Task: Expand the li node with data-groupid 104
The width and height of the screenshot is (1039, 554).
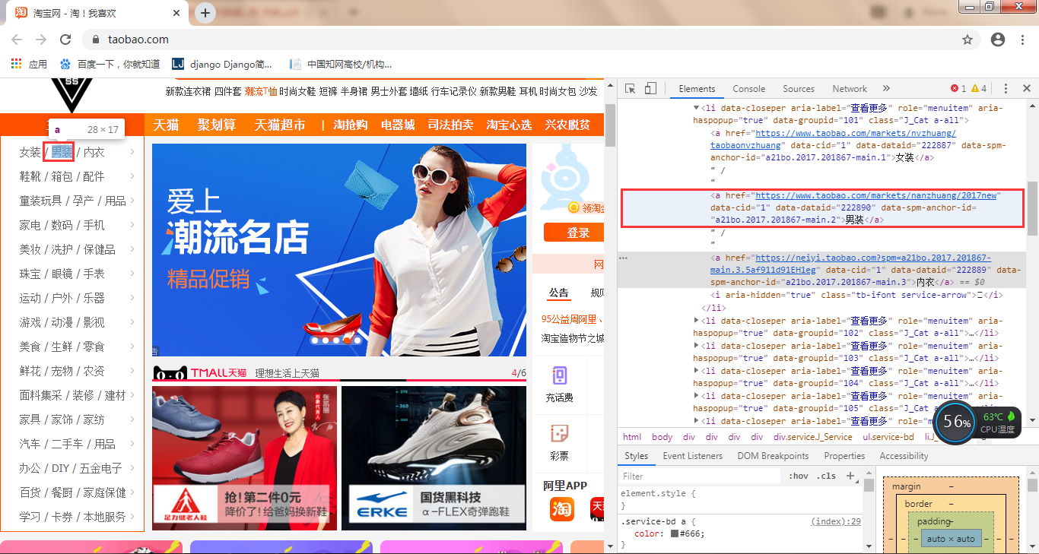Action: click(x=696, y=371)
